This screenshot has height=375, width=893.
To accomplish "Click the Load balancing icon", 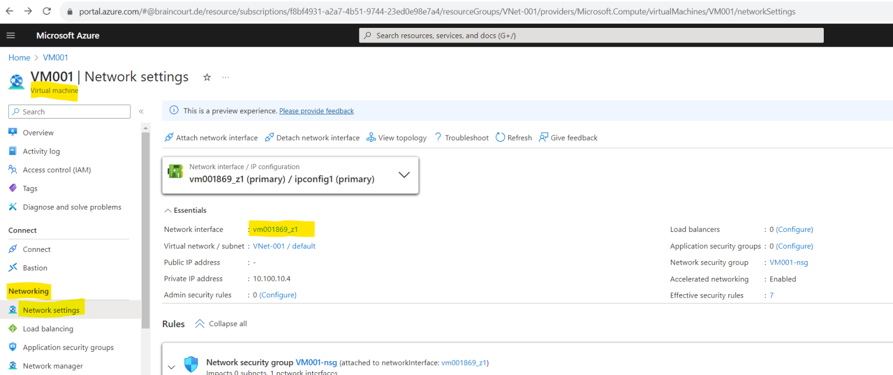I will tap(13, 328).
